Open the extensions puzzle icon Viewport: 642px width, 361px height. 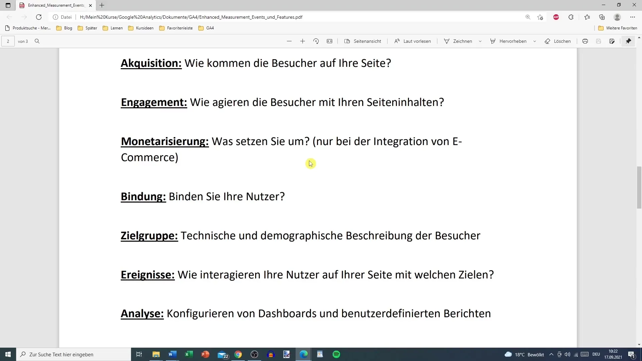coord(571,17)
